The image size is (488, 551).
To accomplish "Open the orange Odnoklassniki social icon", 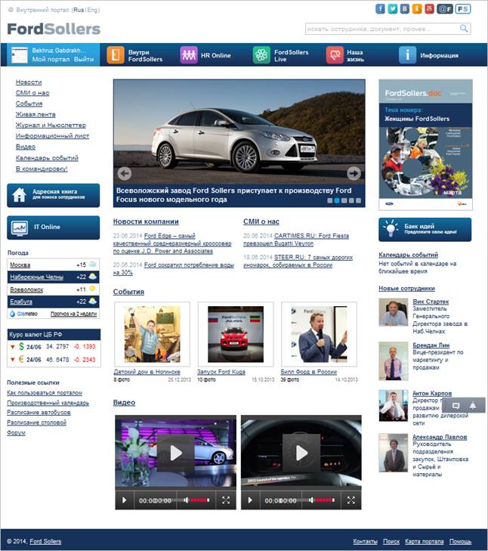I will point(417,9).
